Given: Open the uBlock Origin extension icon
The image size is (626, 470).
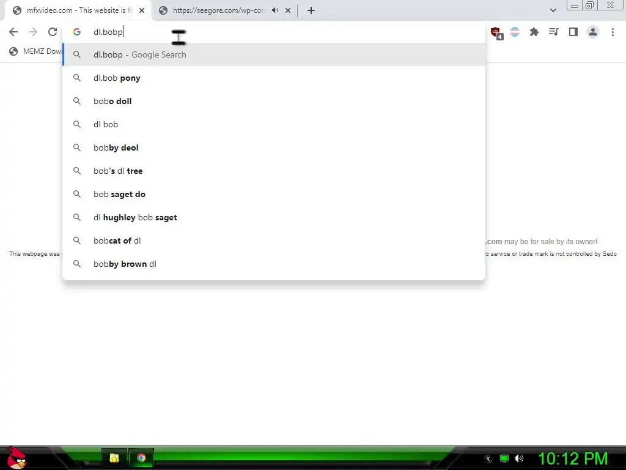Looking at the screenshot, I should 496,32.
